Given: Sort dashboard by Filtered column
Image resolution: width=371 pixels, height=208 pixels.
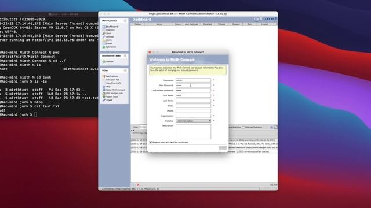Looking at the screenshot, I should click(x=221, y=24).
